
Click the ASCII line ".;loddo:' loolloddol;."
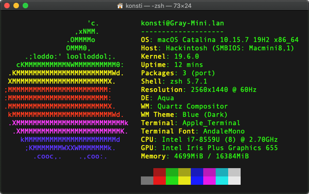pos(70,56)
